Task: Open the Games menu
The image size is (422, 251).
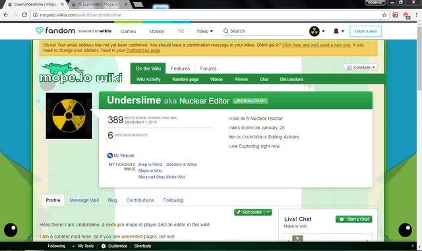Action: [128, 31]
